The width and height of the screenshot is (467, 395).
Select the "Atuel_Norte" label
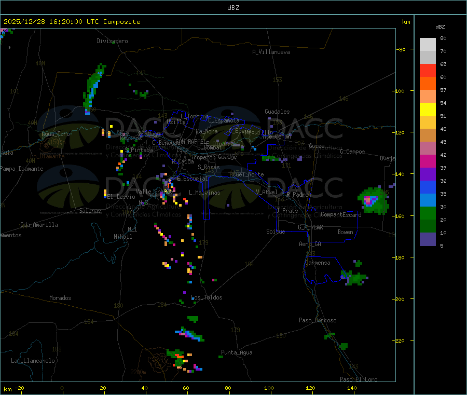tap(246, 174)
